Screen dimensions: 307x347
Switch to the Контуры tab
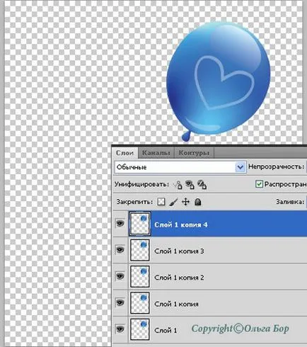(x=194, y=153)
